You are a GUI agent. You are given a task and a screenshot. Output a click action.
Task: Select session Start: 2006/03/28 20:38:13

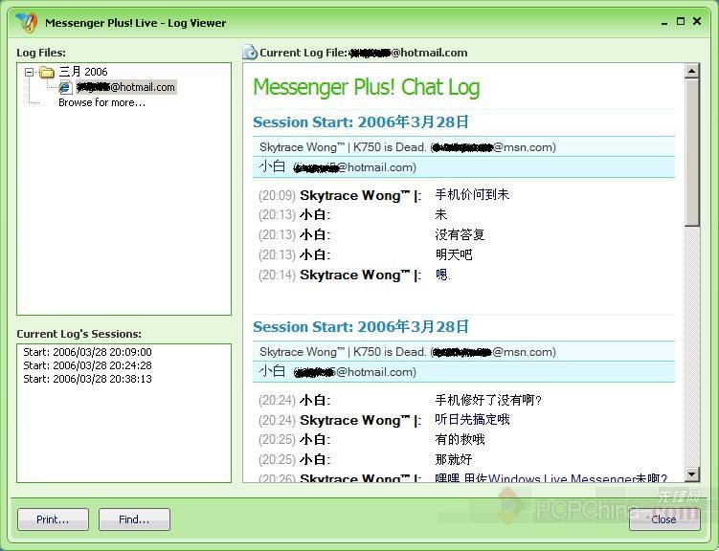tap(87, 378)
